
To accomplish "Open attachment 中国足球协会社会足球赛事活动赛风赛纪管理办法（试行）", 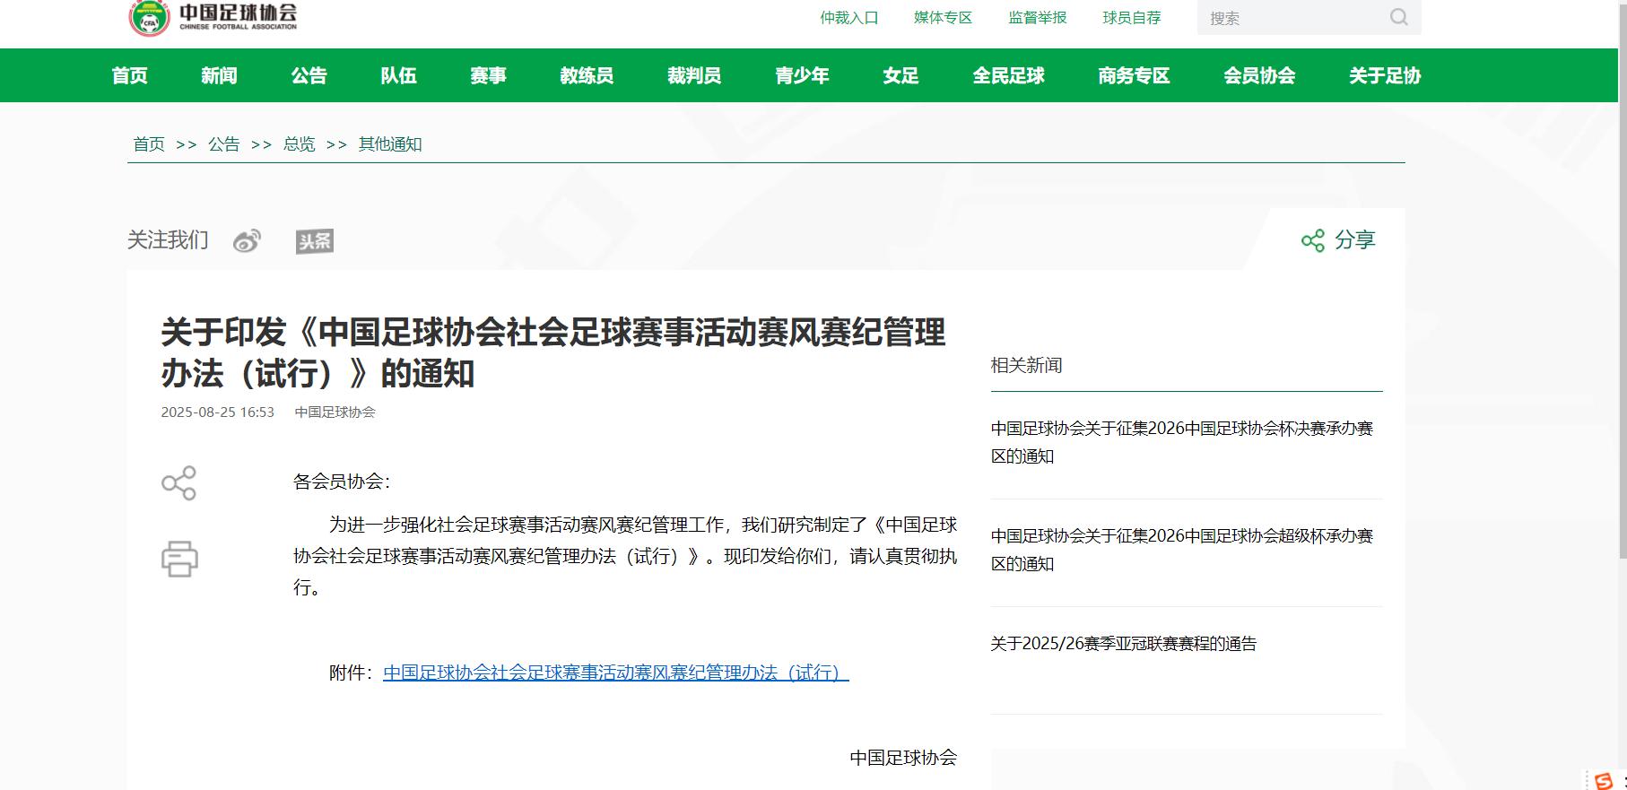I will (615, 673).
